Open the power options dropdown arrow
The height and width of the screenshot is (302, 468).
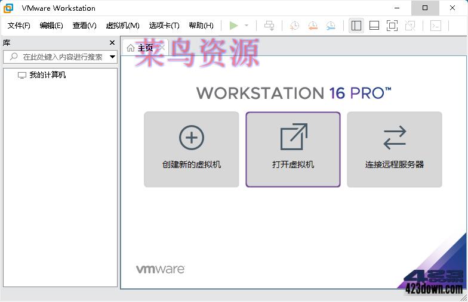pyautogui.click(x=247, y=26)
